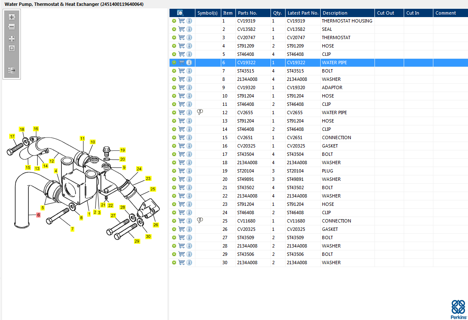Click the search icon in table header
The image size is (468, 320).
(180, 13)
